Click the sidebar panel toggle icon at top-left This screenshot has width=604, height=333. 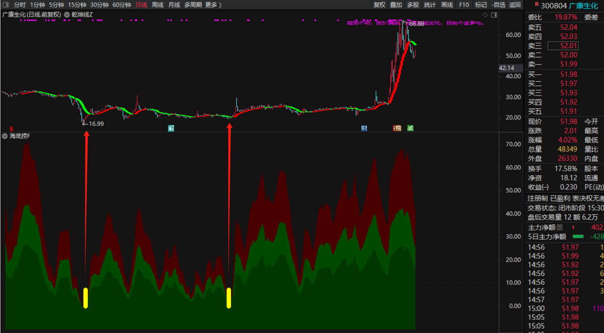[x=5, y=5]
